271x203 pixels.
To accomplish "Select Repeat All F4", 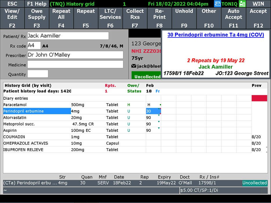I will 61,18.
